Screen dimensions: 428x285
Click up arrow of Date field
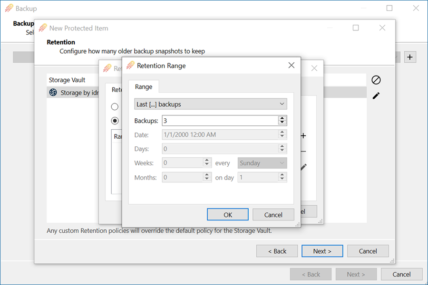click(282, 132)
